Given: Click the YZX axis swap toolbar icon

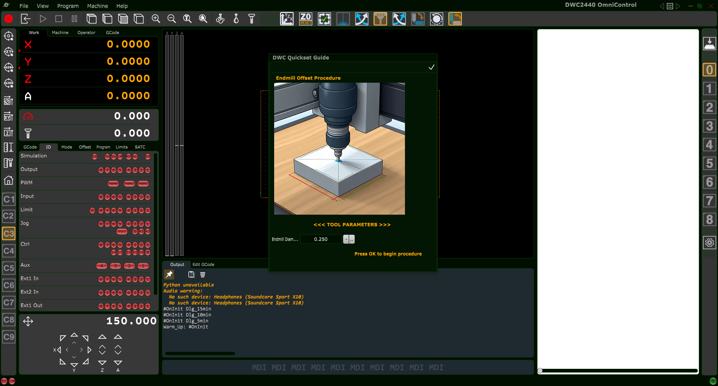Looking at the screenshot, I should pos(287,19).
